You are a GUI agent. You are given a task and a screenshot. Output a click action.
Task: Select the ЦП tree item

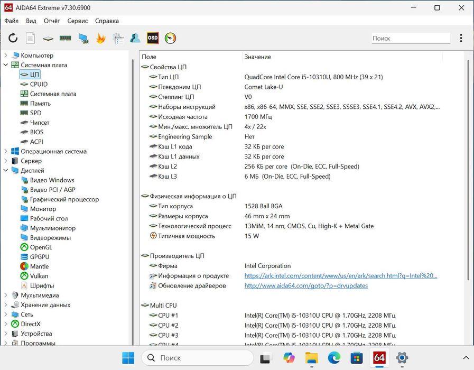pos(30,75)
